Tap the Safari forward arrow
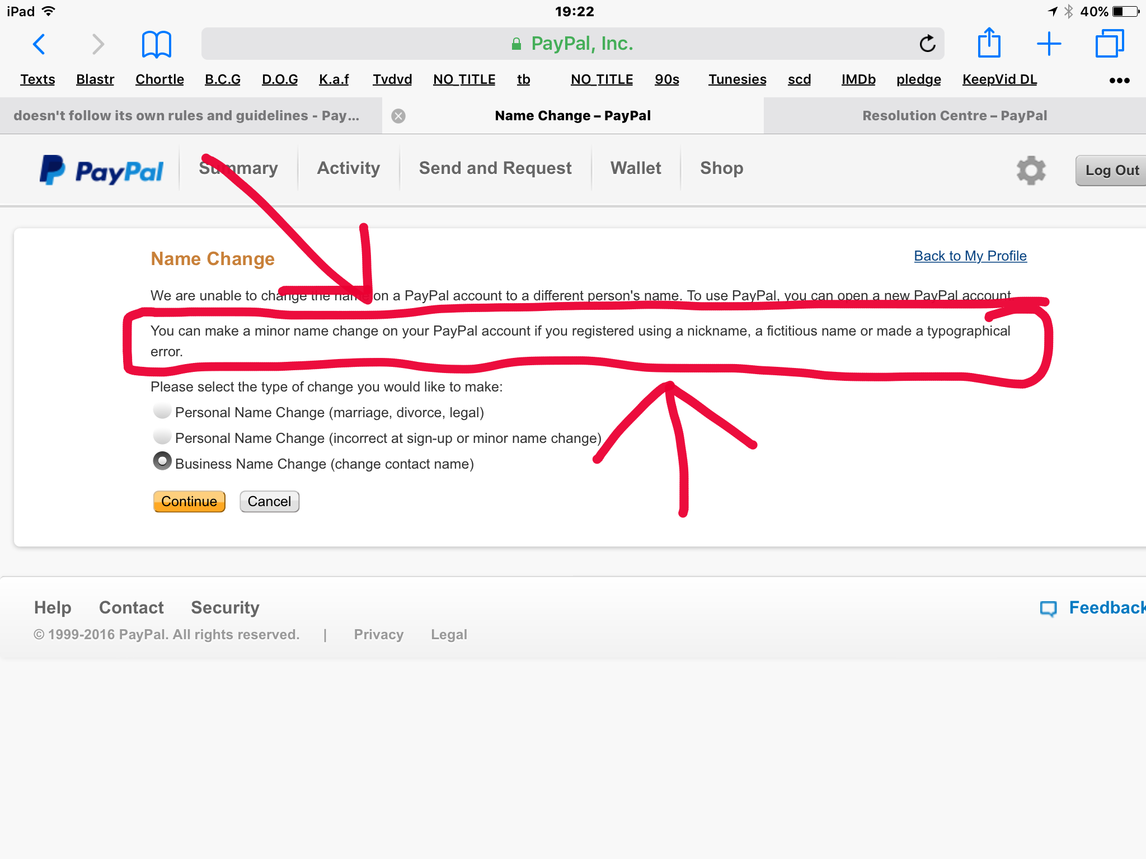The width and height of the screenshot is (1146, 859). tap(98, 44)
